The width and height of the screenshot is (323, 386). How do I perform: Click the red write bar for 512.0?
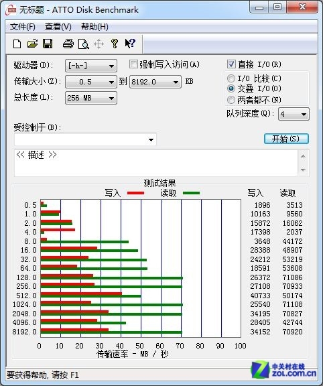pos(81,294)
